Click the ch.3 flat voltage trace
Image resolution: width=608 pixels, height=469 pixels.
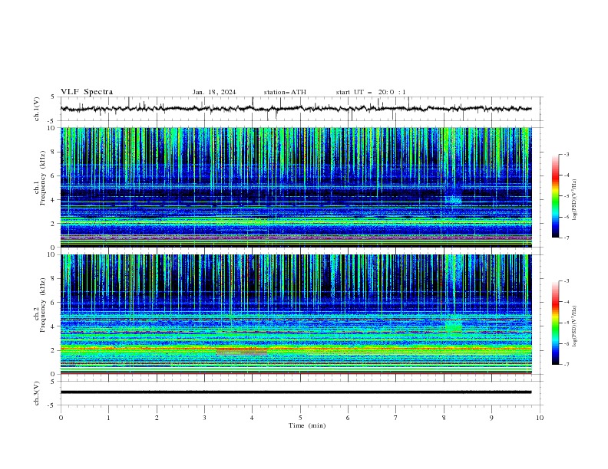(296, 392)
